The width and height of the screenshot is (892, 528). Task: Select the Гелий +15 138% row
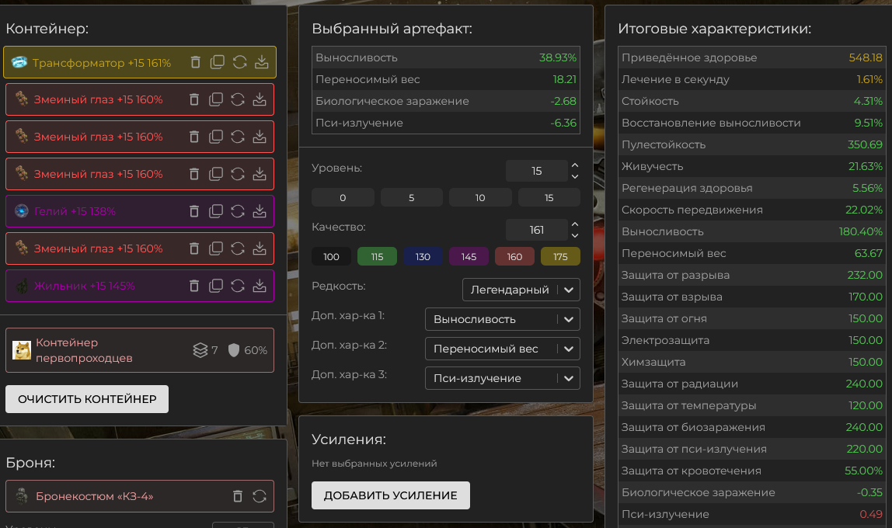coord(140,211)
